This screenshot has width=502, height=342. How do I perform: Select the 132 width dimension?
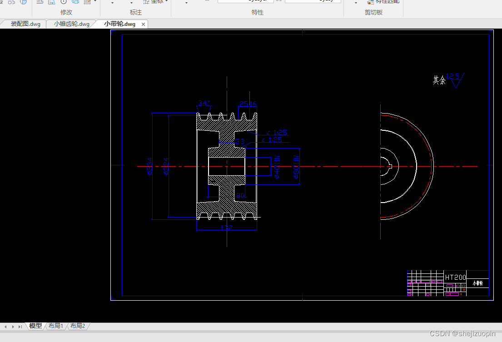tap(227, 228)
